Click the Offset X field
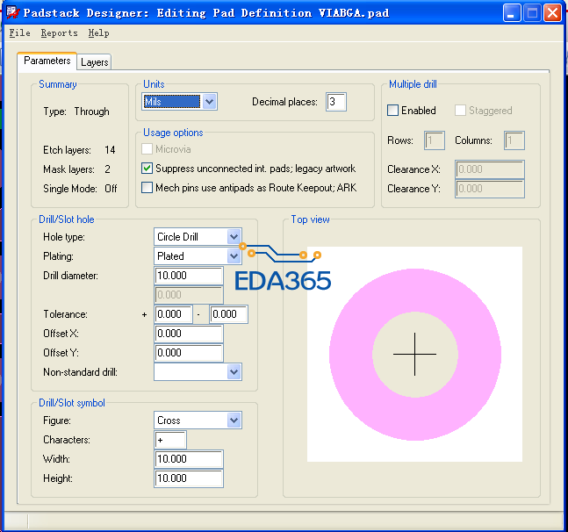Image resolution: width=568 pixels, height=532 pixels. point(189,334)
